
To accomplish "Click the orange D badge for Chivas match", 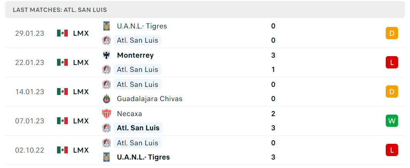I will [x=392, y=91].
